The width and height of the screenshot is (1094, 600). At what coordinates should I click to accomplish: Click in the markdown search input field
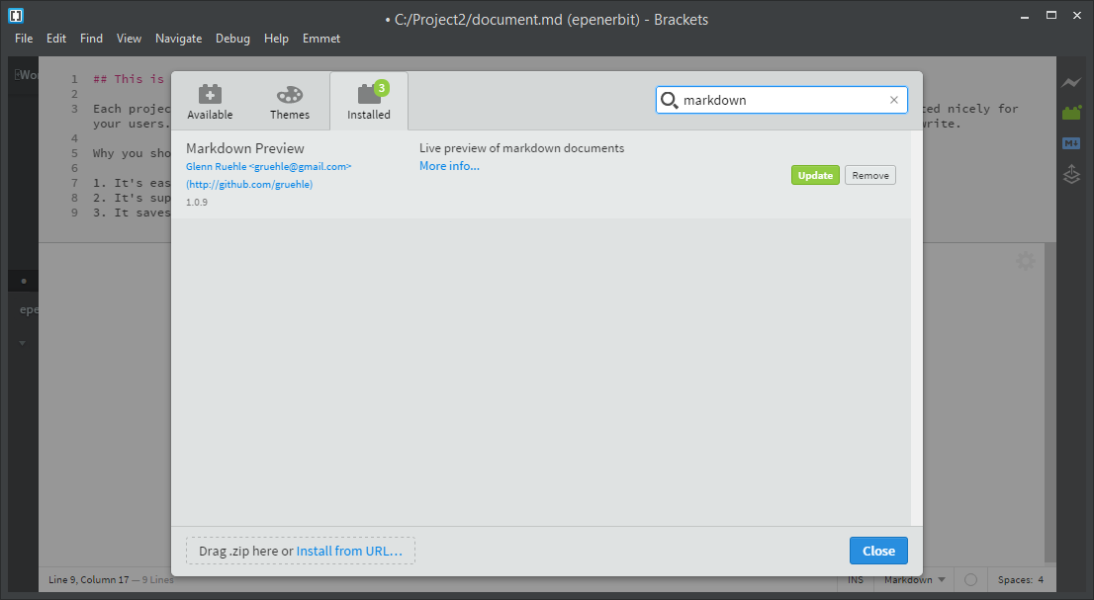tap(781, 100)
